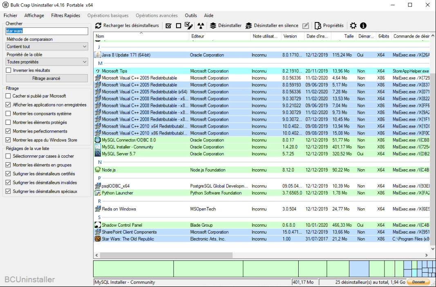Screen dimensions: 436x287
Task: Collapse the S group header
Action: [x=100, y=217]
